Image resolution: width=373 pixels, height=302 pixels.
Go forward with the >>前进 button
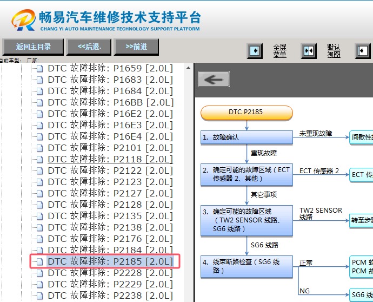(x=136, y=47)
